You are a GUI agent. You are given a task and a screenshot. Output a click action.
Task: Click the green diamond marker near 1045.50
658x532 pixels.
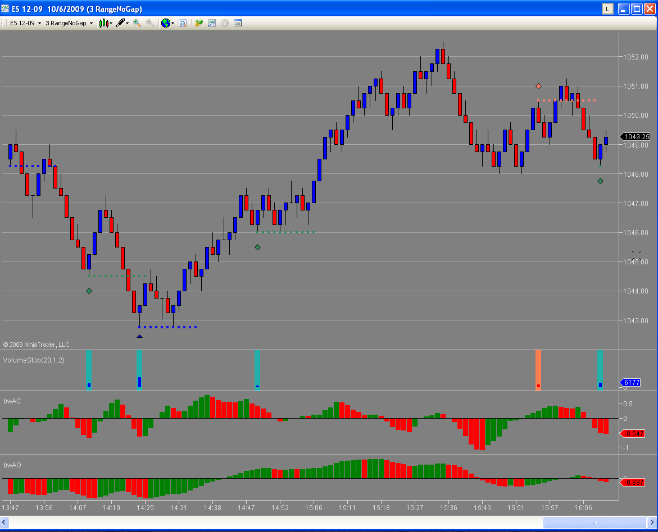[x=258, y=247]
